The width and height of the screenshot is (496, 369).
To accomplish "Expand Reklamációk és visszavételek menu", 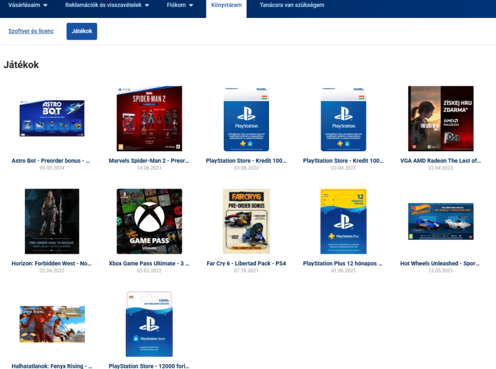I will (107, 5).
